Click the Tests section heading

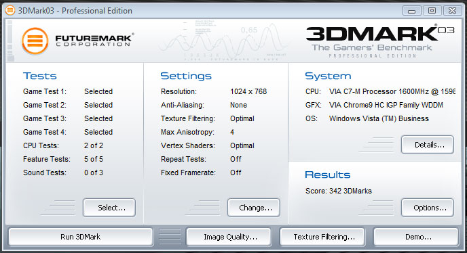(40, 76)
